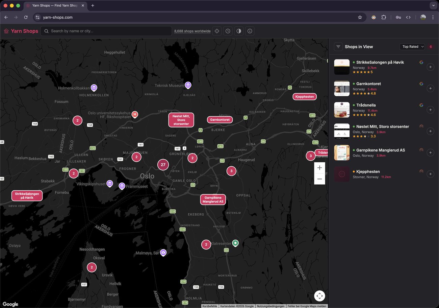Open a new browser tab
The image size is (439, 308).
tap(93, 5)
